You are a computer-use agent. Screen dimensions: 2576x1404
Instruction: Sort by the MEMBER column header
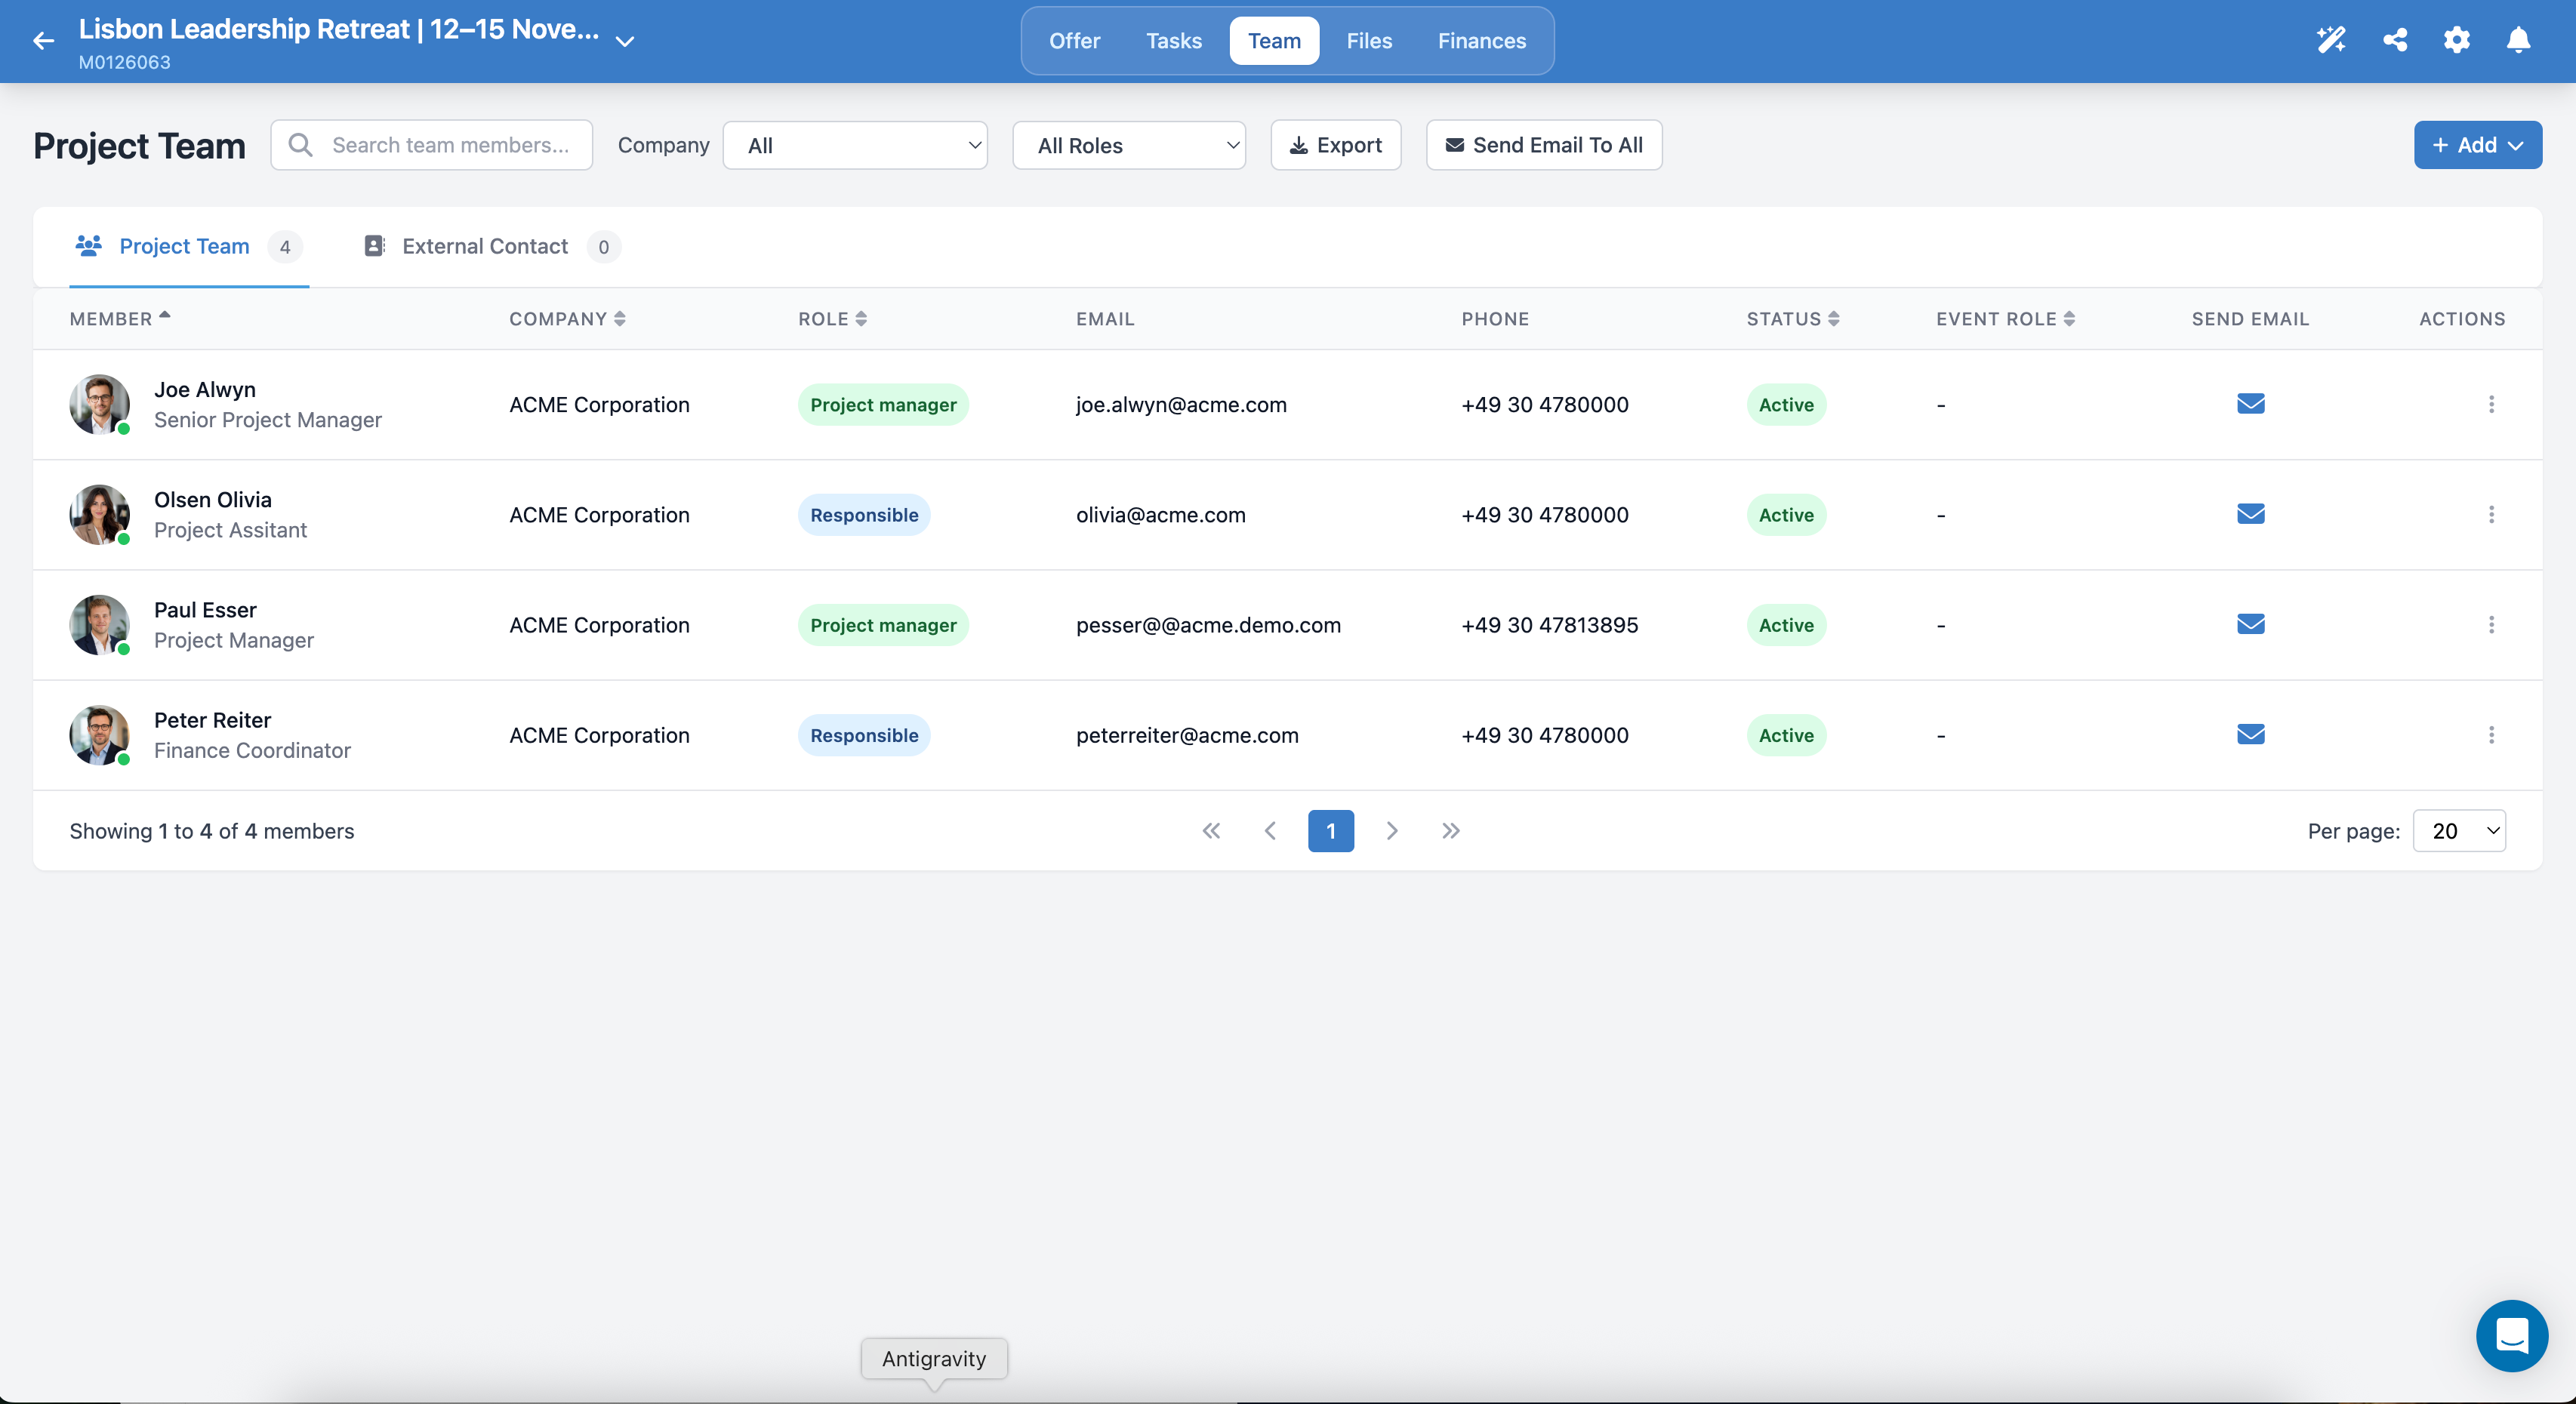click(120, 318)
